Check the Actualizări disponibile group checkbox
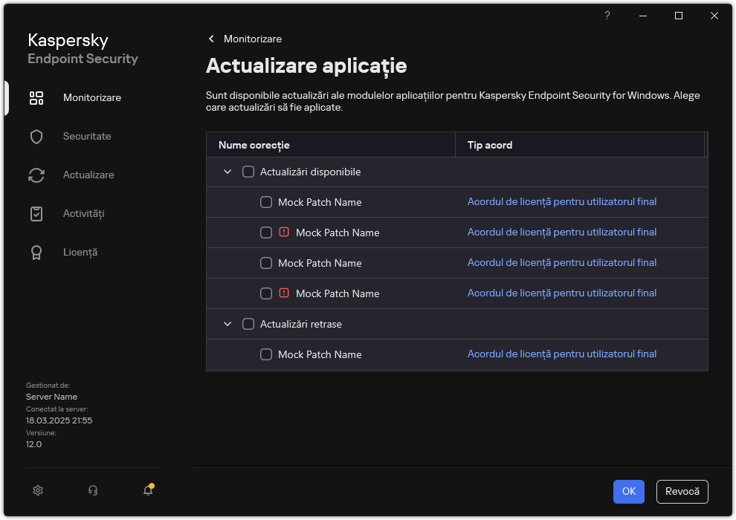Image resolution: width=736 pixels, height=520 pixels. point(248,171)
